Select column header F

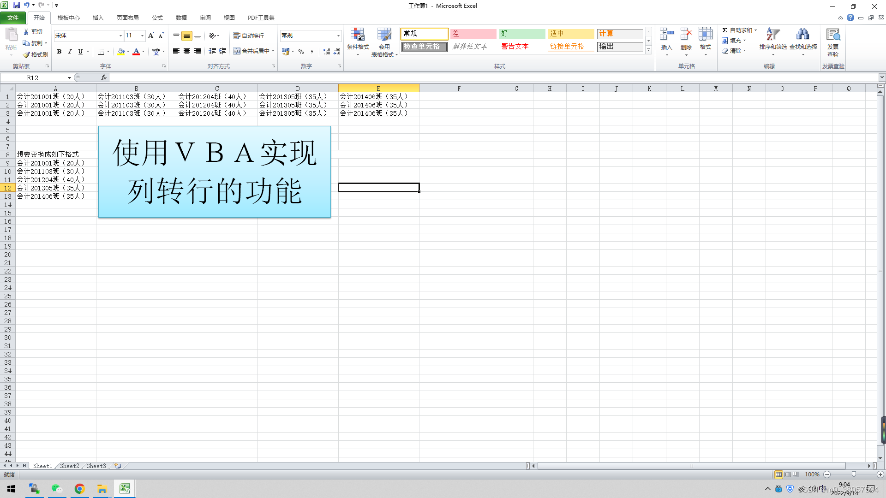459,88
